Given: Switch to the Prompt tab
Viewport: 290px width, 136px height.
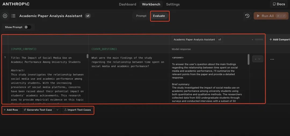Looking at the screenshot, I should coord(141,16).
